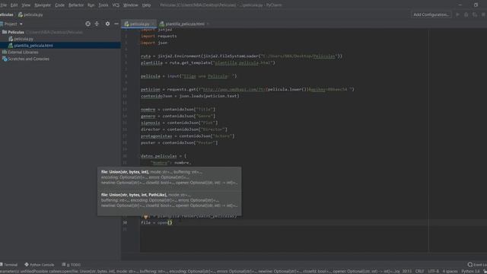Open the Navigate menu

pyautogui.click(x=43, y=5)
